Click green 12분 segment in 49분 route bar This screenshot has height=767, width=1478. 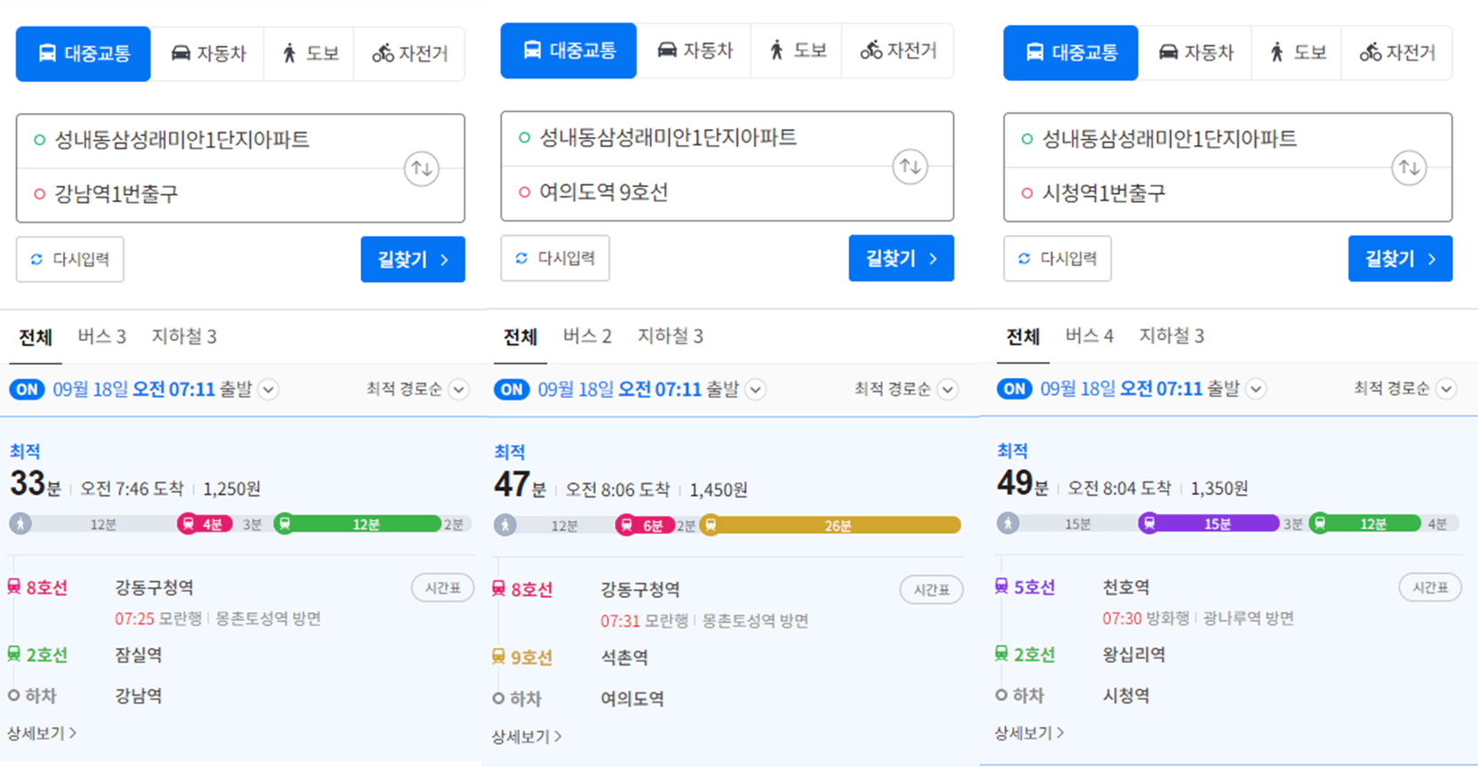(x=1365, y=523)
